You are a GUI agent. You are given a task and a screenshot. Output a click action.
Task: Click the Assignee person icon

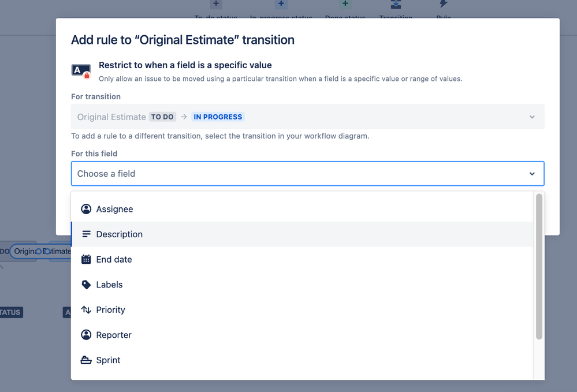[86, 209]
